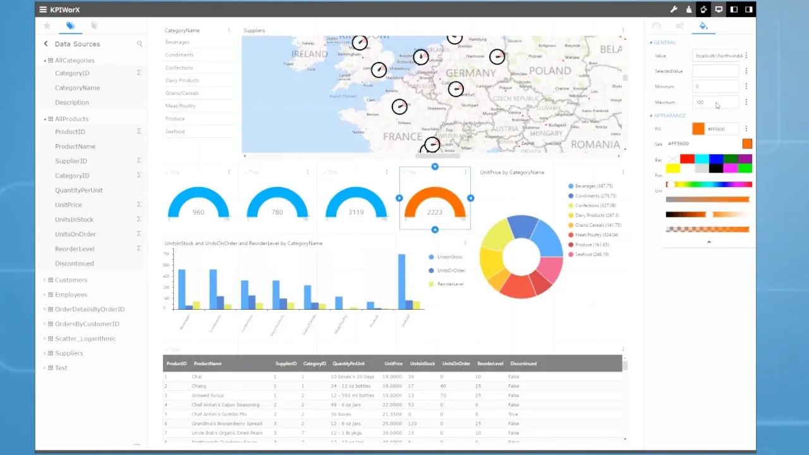Select Beverages in the CategoryName list

pyautogui.click(x=178, y=42)
